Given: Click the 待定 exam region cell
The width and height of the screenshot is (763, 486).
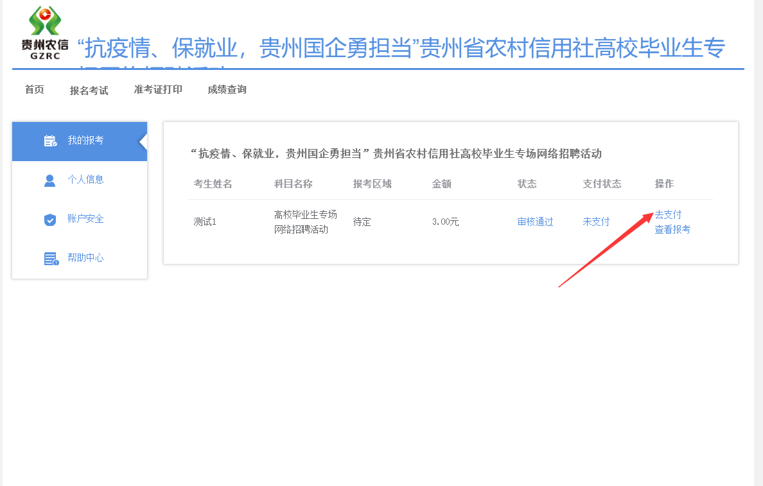Looking at the screenshot, I should click(362, 222).
